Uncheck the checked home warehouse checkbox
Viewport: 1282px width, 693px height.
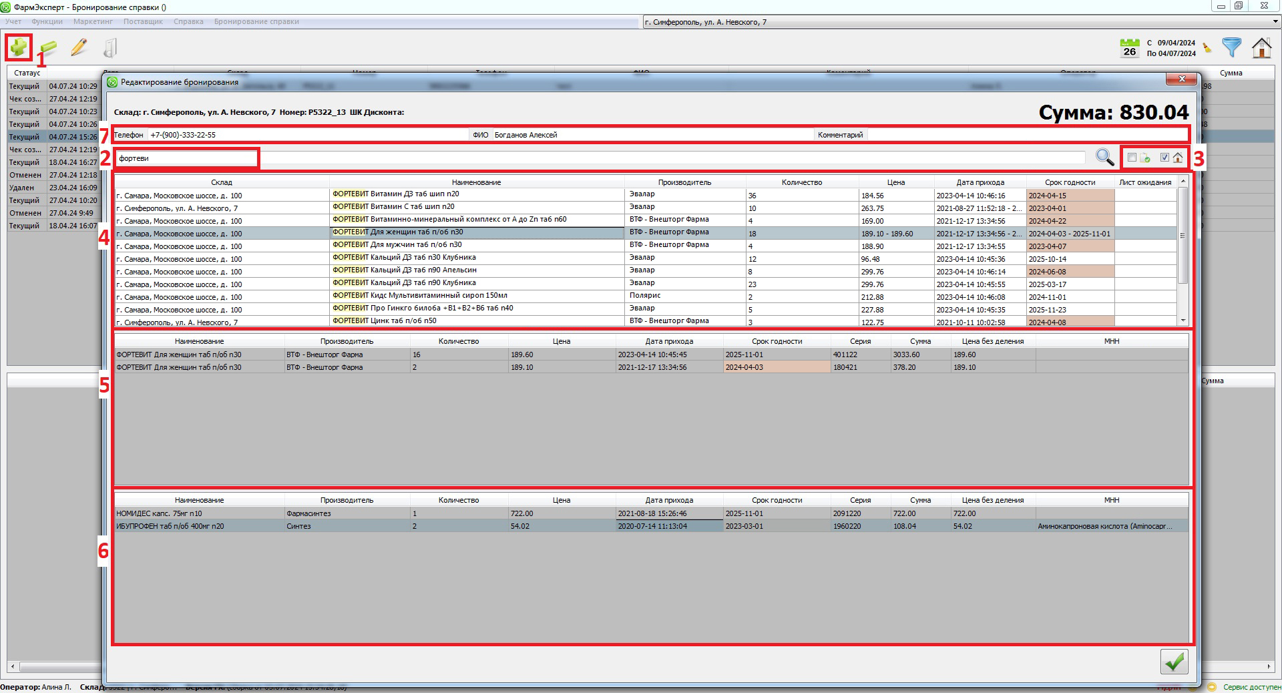click(1164, 158)
